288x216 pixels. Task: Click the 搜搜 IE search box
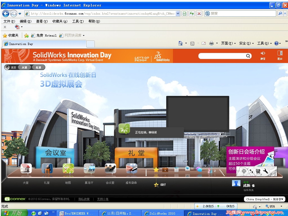pyautogui.click(x=240, y=13)
